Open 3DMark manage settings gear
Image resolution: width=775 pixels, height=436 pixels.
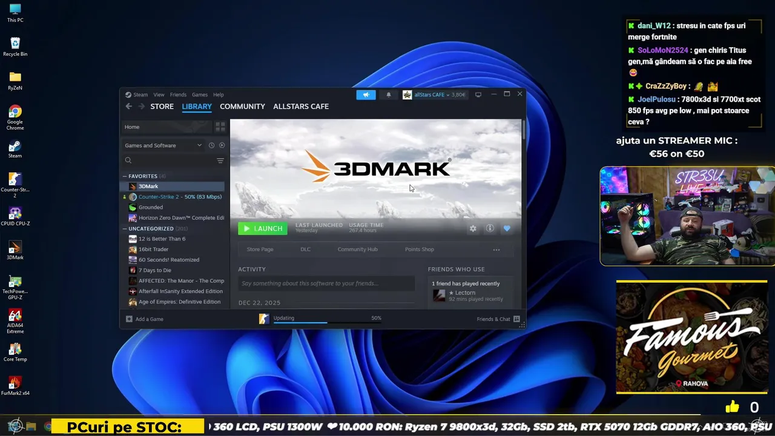pyautogui.click(x=473, y=228)
